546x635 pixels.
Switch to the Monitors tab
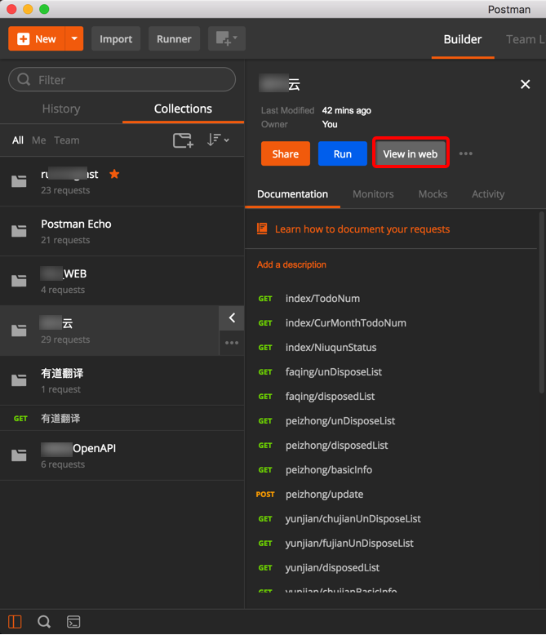pos(373,194)
